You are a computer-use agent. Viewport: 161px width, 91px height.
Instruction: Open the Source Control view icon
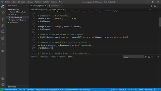[3, 19]
